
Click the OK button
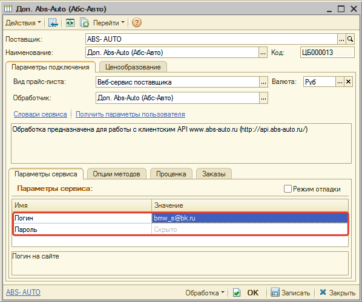tap(253, 293)
